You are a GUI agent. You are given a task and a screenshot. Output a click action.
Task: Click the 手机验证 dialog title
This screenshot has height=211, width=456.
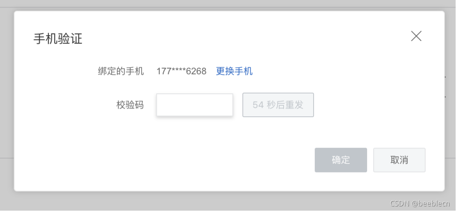pos(58,39)
